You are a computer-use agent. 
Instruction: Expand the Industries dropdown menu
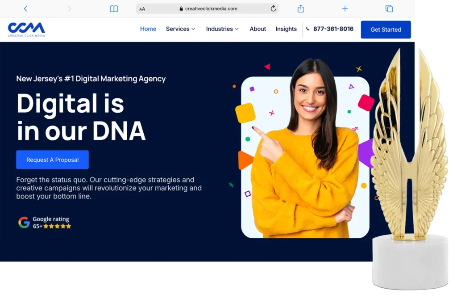(x=222, y=29)
